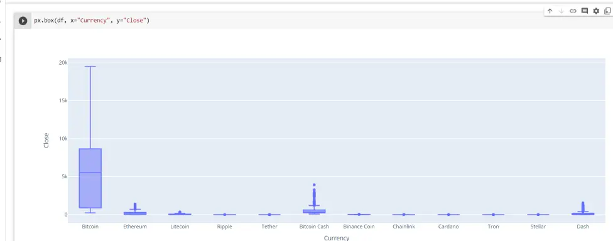Click the Dash axis label
The width and height of the screenshot is (613, 241).
[x=583, y=227]
